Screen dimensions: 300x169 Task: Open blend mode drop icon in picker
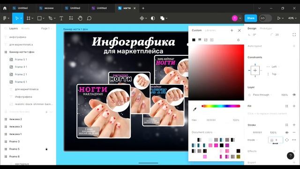click(x=238, y=40)
